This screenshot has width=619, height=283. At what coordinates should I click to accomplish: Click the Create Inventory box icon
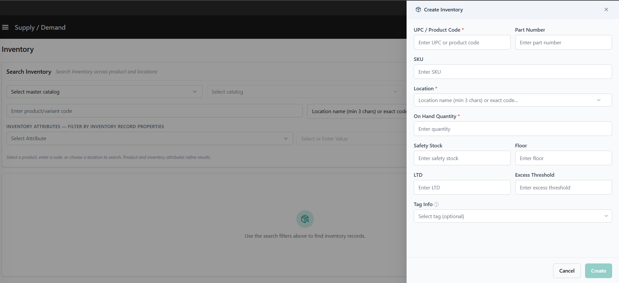coord(418,10)
